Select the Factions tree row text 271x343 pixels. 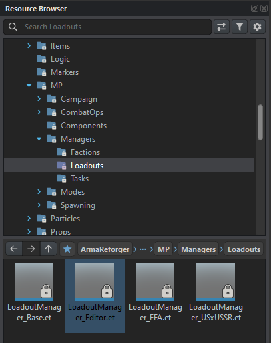85,152
